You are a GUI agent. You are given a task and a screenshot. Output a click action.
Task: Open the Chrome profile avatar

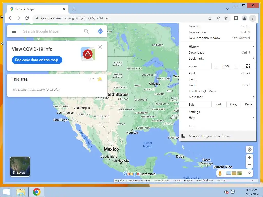pos(245,18)
